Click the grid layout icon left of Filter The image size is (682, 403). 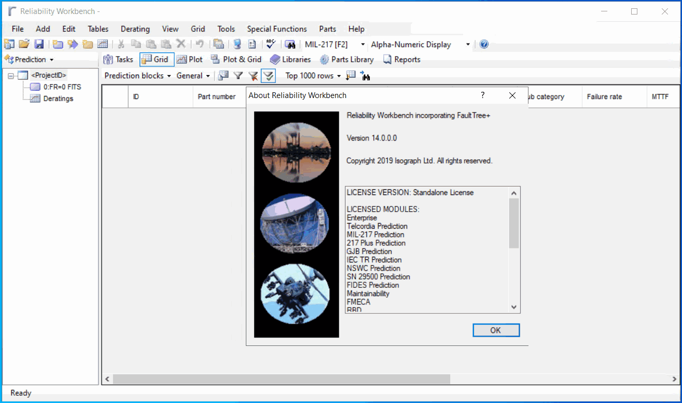(x=224, y=76)
